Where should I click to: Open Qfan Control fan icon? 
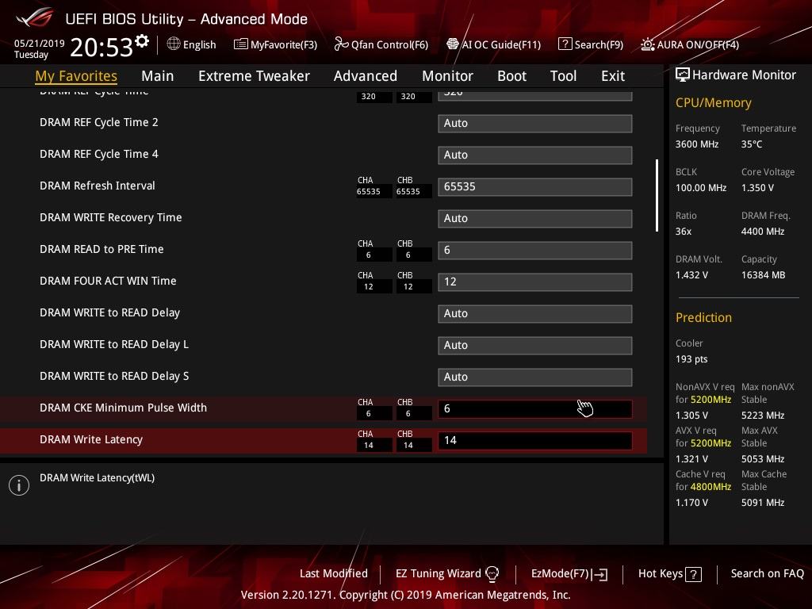click(x=341, y=44)
